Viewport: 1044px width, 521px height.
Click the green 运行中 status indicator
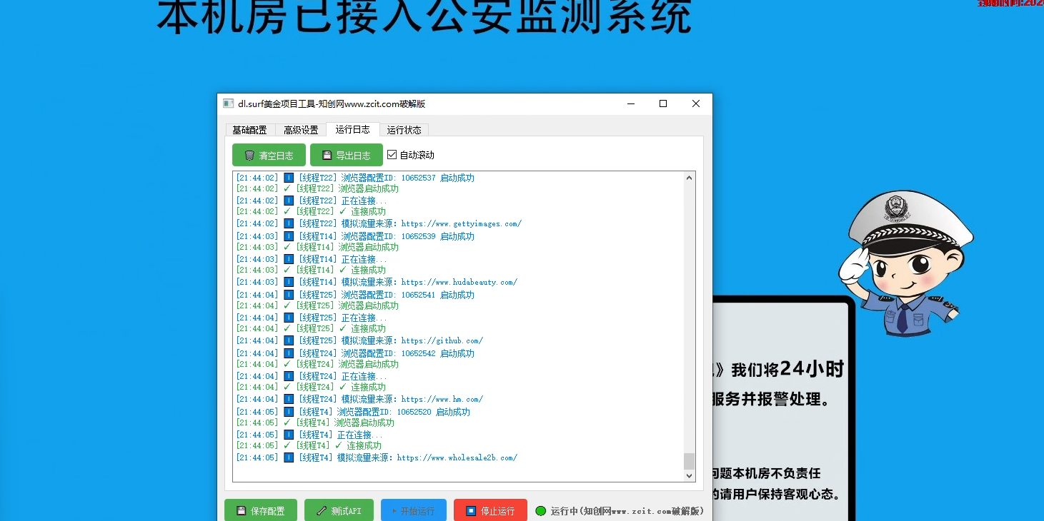[x=542, y=511]
